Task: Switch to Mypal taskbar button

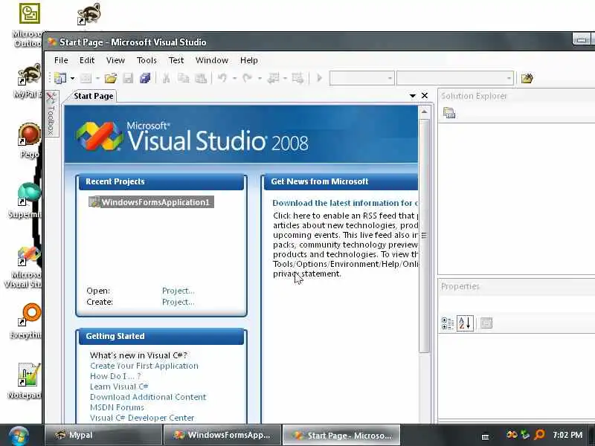Action: point(103,435)
